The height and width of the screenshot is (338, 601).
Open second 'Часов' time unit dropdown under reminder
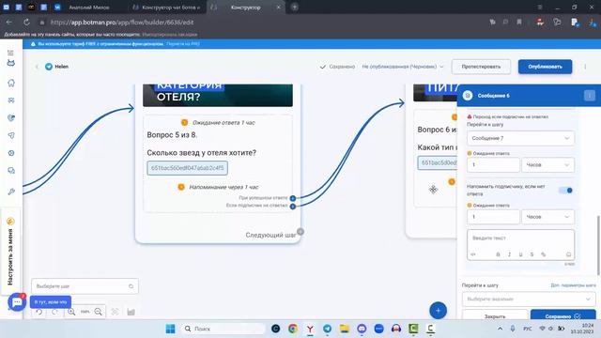tap(547, 217)
